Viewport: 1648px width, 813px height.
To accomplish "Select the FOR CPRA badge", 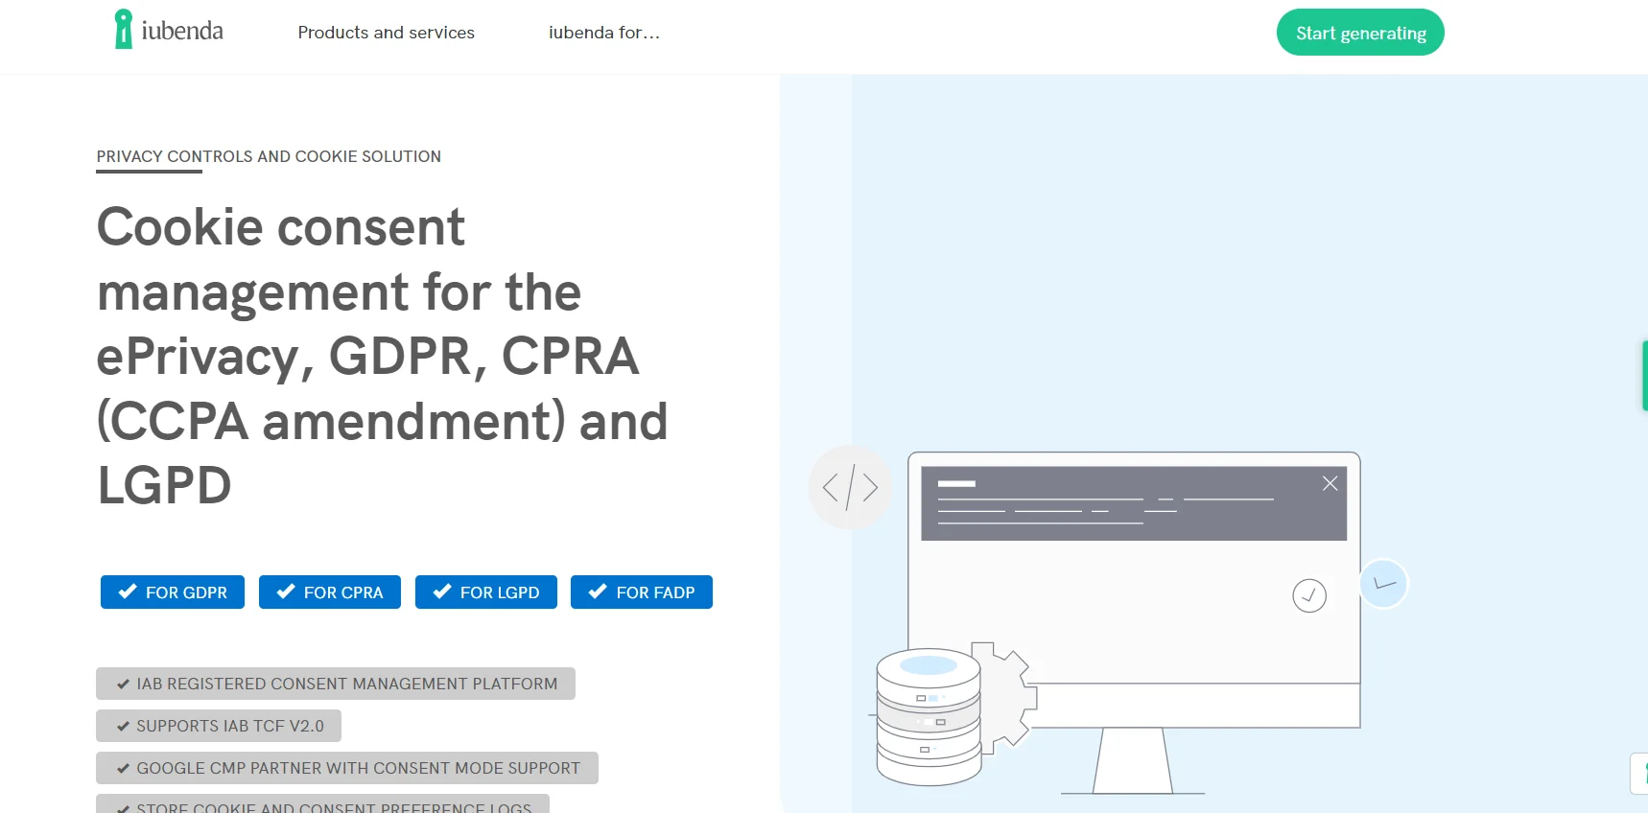I will point(330,592).
